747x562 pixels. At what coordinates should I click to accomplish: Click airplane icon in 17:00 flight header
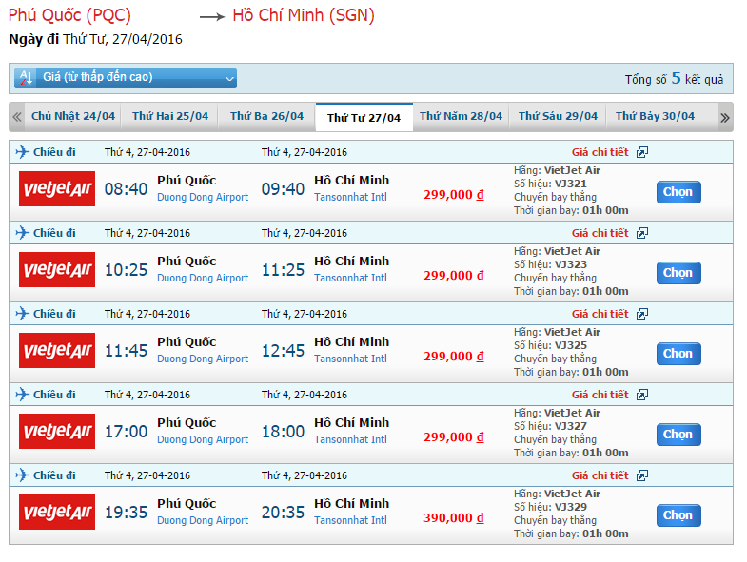(x=22, y=395)
